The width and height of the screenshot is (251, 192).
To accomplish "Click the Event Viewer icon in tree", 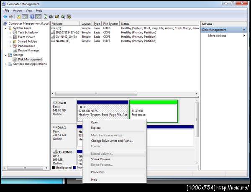I will 15,37.
